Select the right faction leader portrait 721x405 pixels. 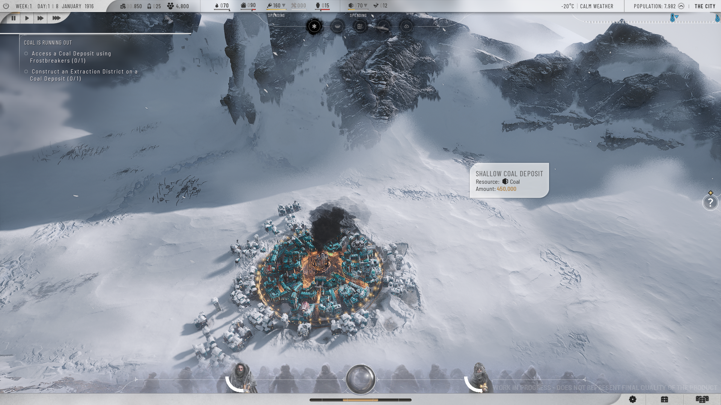click(479, 377)
